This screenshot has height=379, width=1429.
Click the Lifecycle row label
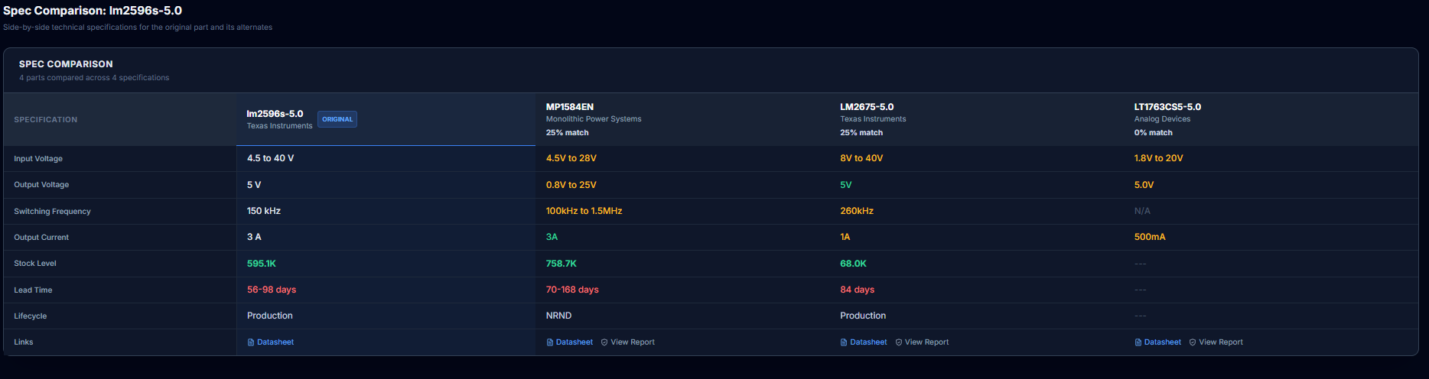point(31,316)
